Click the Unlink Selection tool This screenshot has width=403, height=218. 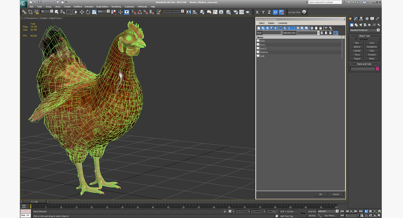[x=30, y=12]
